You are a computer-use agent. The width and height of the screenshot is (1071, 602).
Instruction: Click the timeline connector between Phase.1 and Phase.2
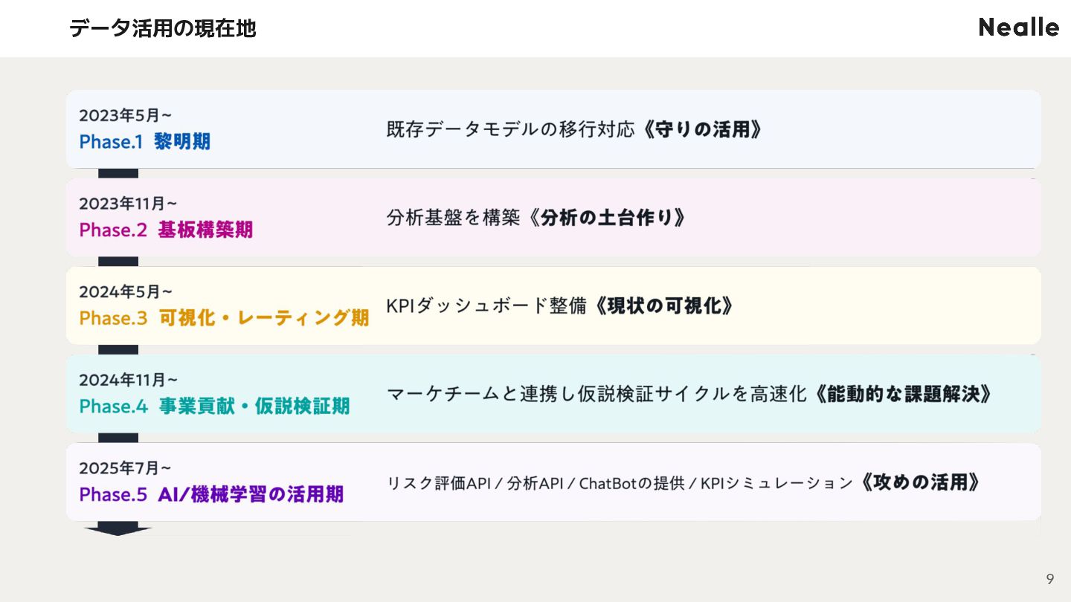coord(118,173)
